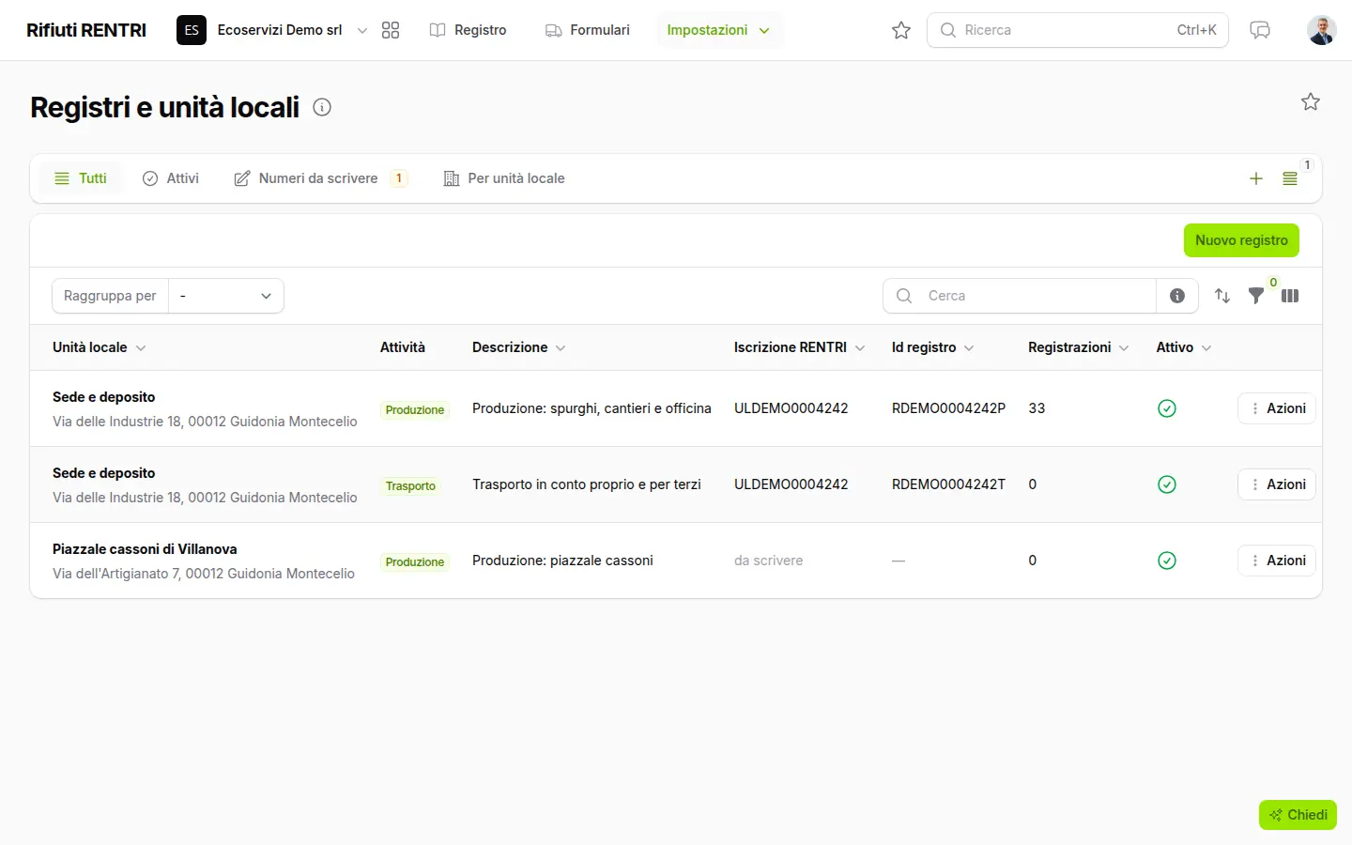Screen dimensions: 1352x845
Task: Toggle active status for RDEMO0004242T row
Action: click(x=1167, y=484)
